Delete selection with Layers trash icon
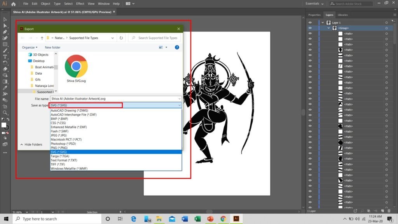 [389, 211]
